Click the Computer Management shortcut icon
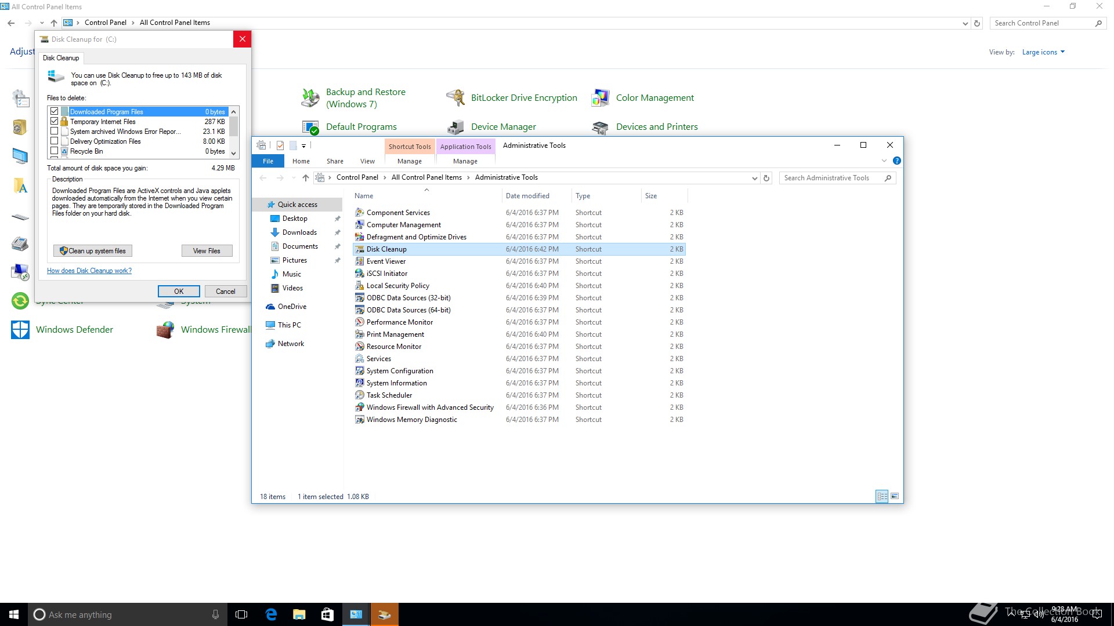Screen dimensions: 1114x626 coord(360,225)
